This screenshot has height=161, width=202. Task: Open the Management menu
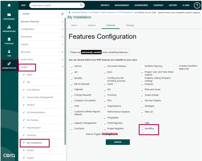122,5
